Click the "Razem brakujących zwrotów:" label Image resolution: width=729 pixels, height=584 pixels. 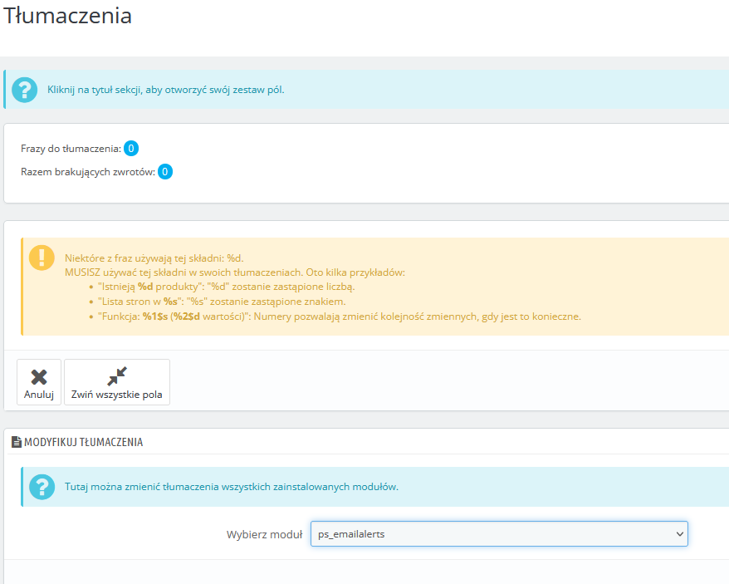coord(88,172)
